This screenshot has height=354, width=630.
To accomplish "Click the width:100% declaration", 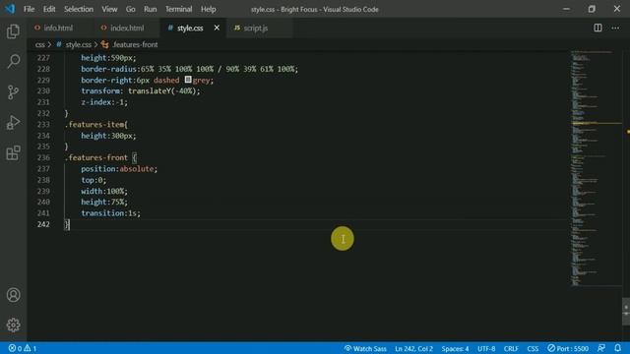I will coord(104,191).
